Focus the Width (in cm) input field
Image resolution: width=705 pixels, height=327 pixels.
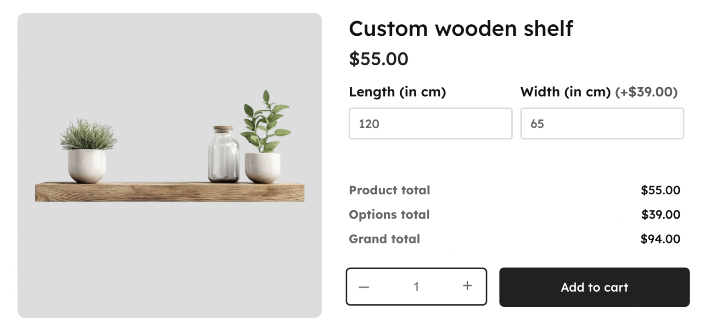click(x=602, y=124)
